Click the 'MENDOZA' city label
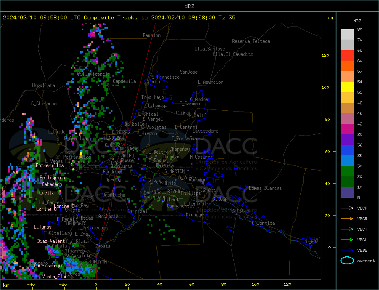Image resolution: width=379 pixels, height=290 pixels. coord(112,138)
